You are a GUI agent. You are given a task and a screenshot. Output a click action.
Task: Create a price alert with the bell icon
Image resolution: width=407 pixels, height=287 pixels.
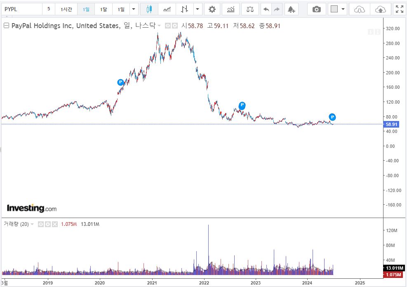pyautogui.click(x=291, y=9)
